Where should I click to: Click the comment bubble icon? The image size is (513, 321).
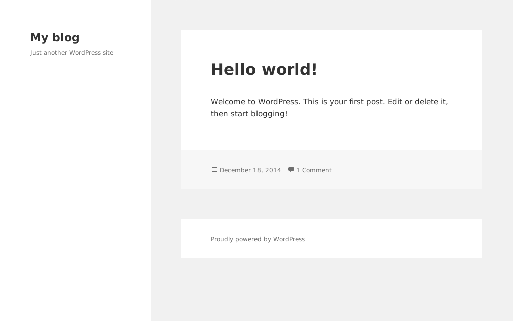pos(291,170)
